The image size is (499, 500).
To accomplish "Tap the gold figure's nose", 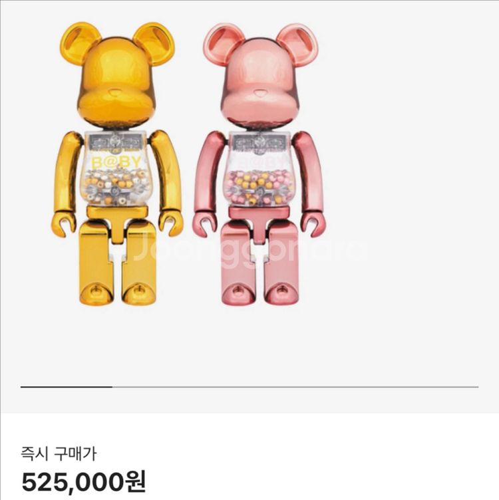I will click(116, 93).
